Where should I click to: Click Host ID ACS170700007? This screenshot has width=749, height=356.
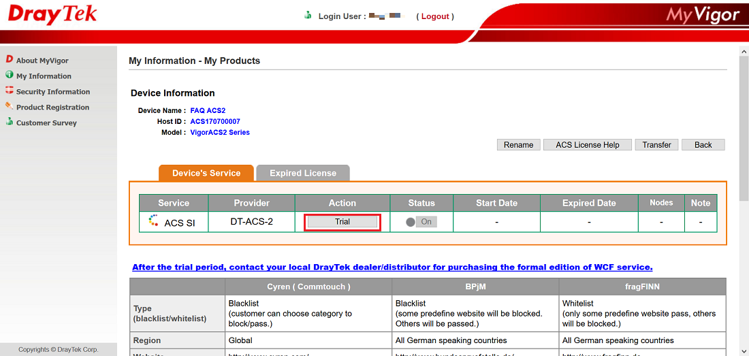[x=215, y=122]
